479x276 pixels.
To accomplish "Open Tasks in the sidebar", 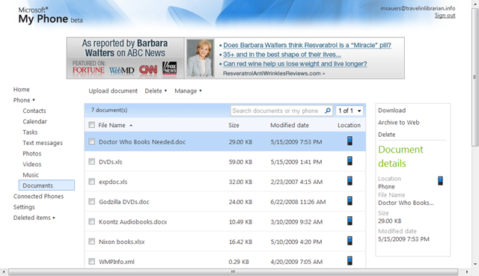I will tap(30, 132).
